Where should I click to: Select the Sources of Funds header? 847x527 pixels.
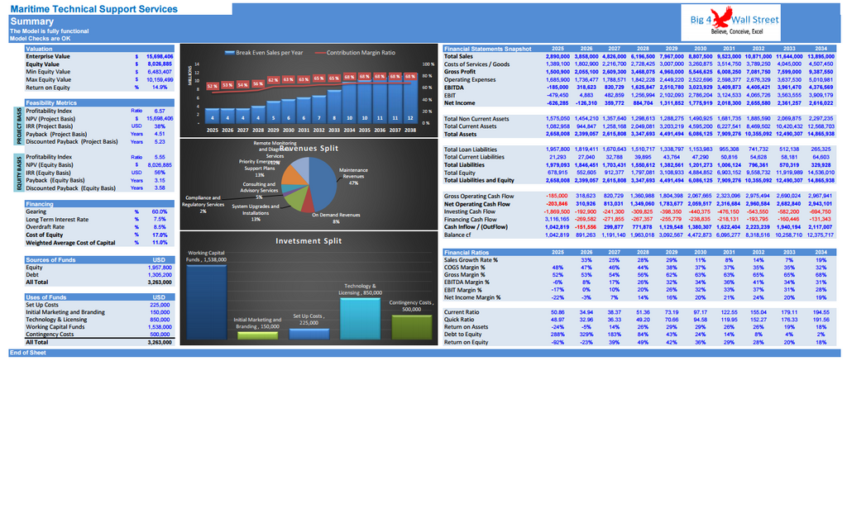[51, 260]
